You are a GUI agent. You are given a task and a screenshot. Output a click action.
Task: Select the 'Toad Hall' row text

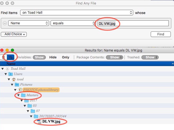click(18, 69)
